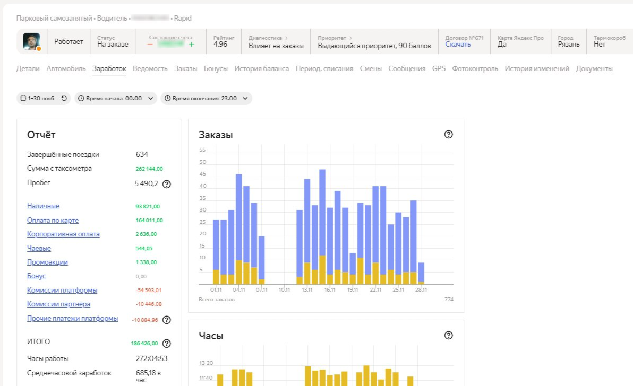The width and height of the screenshot is (633, 386).
Task: Expand the Диагностика section
Action: (268, 38)
